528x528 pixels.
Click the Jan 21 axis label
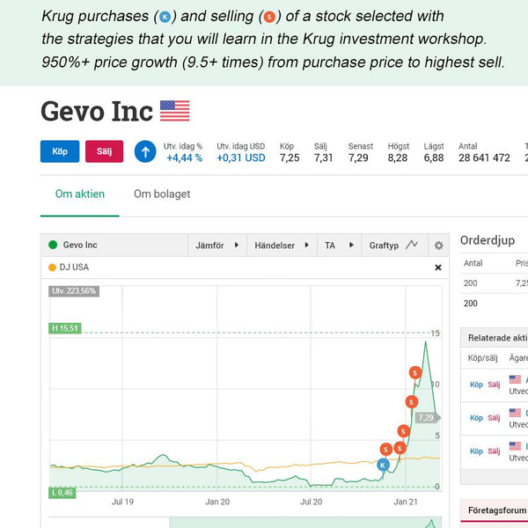coord(406,502)
